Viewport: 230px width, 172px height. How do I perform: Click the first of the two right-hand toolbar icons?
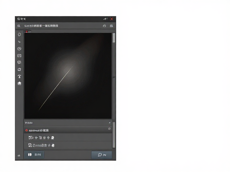point(104,26)
